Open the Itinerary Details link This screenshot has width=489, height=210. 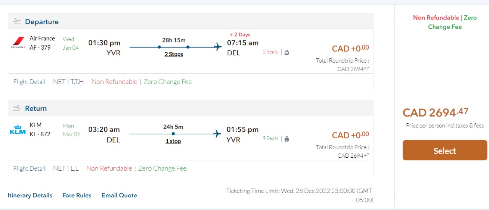point(30,195)
